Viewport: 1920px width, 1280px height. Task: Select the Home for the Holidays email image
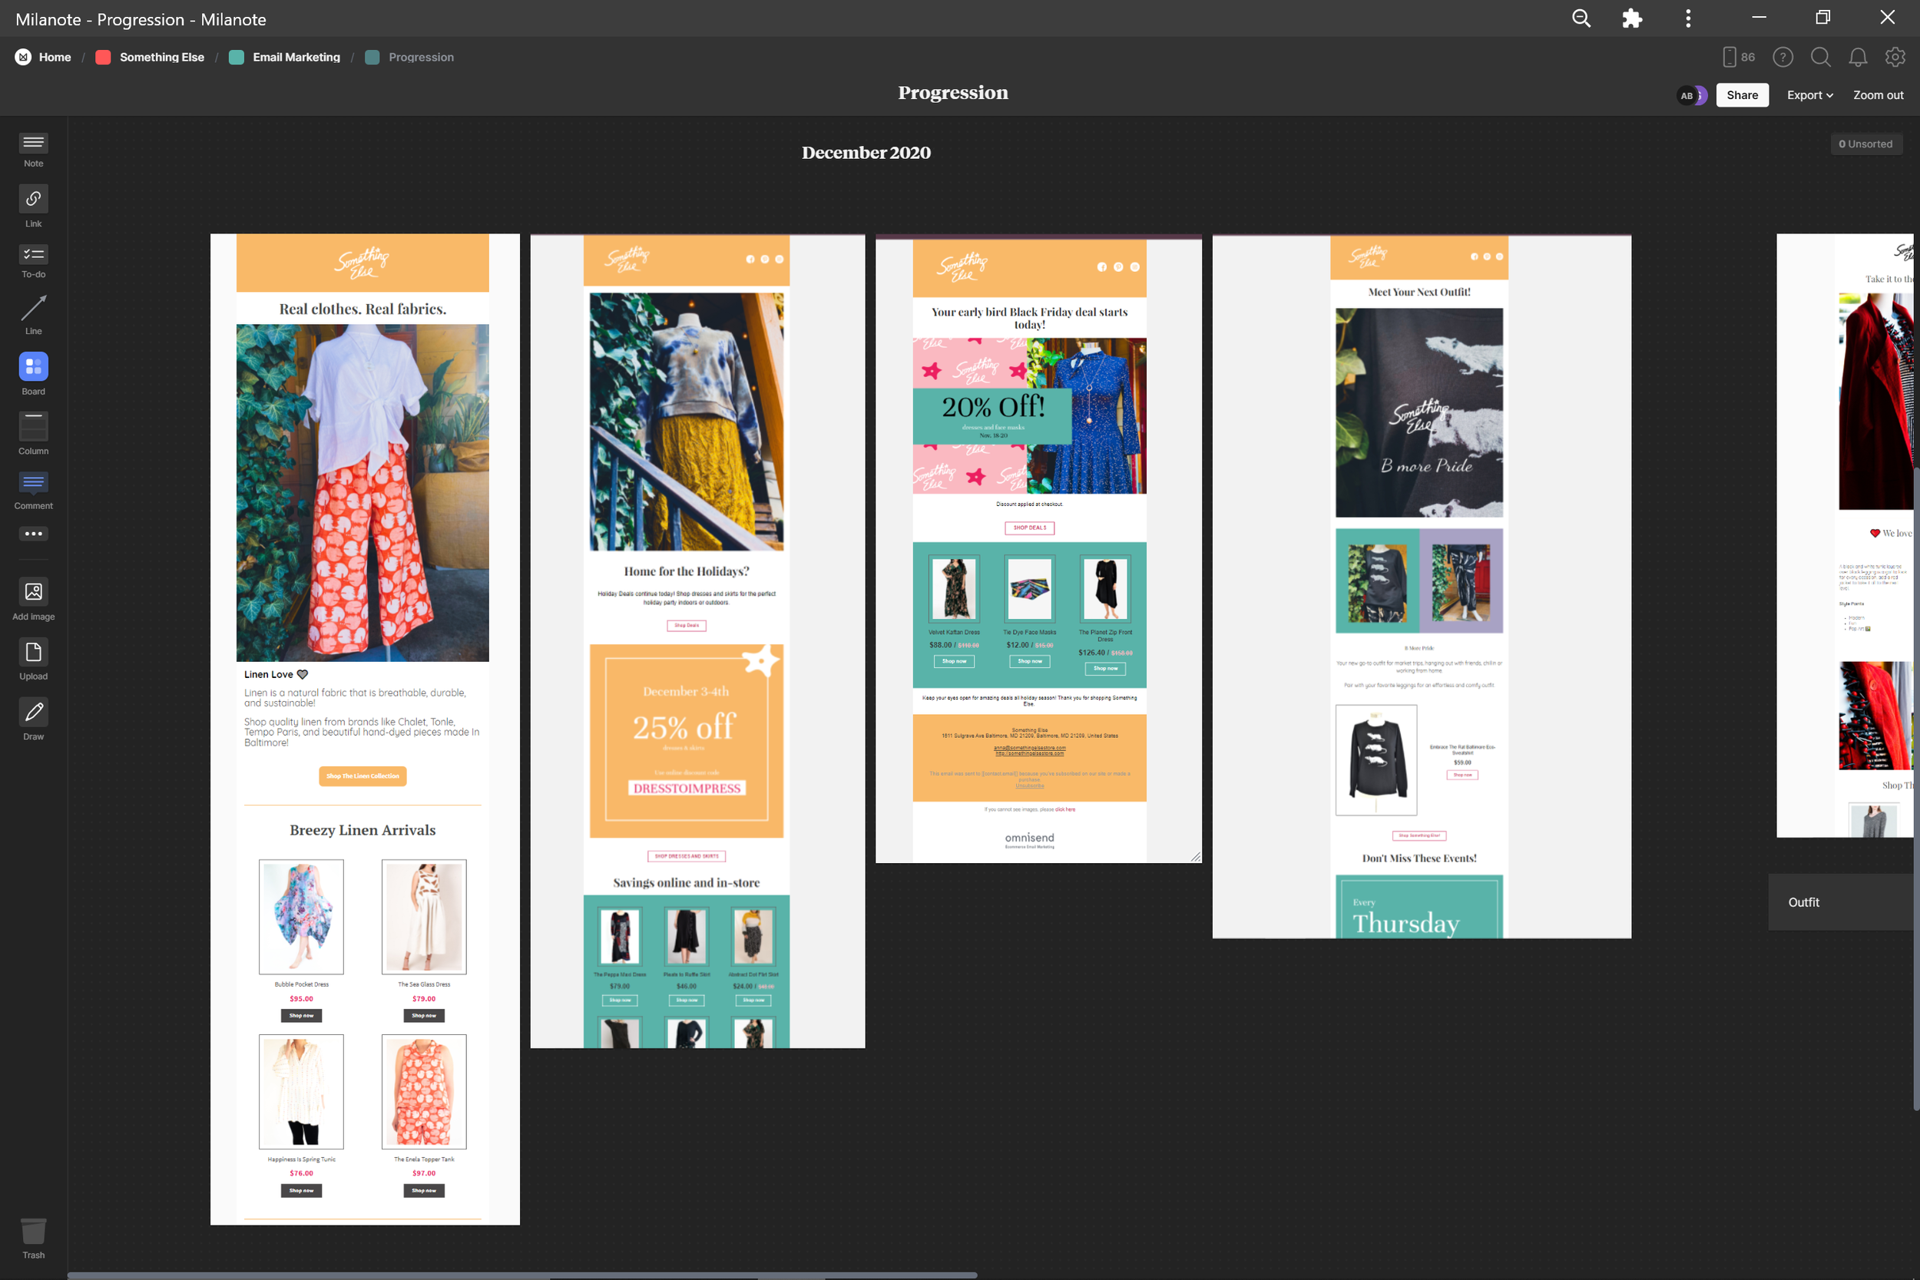pyautogui.click(x=697, y=641)
